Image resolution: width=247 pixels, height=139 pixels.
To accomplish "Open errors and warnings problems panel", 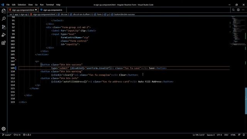I will 27,135.
